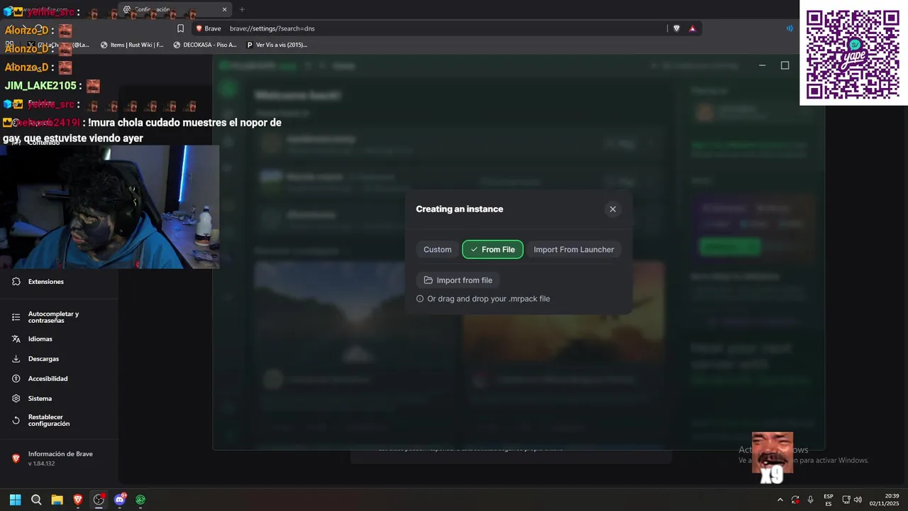Screen dimensions: 908x511
Task: Click the Accesibilidad icon in sidebar
Action: (x=16, y=379)
